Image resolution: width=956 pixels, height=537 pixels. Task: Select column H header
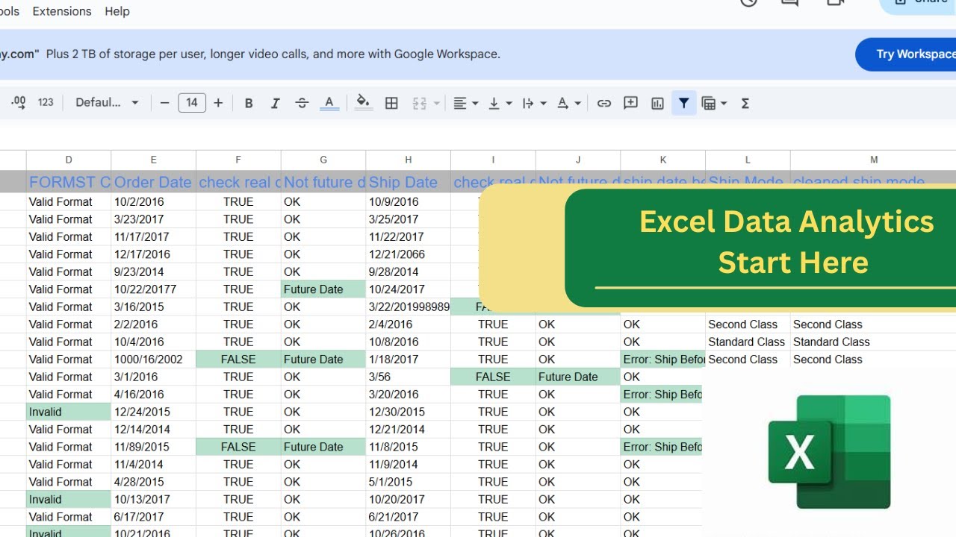click(x=409, y=160)
